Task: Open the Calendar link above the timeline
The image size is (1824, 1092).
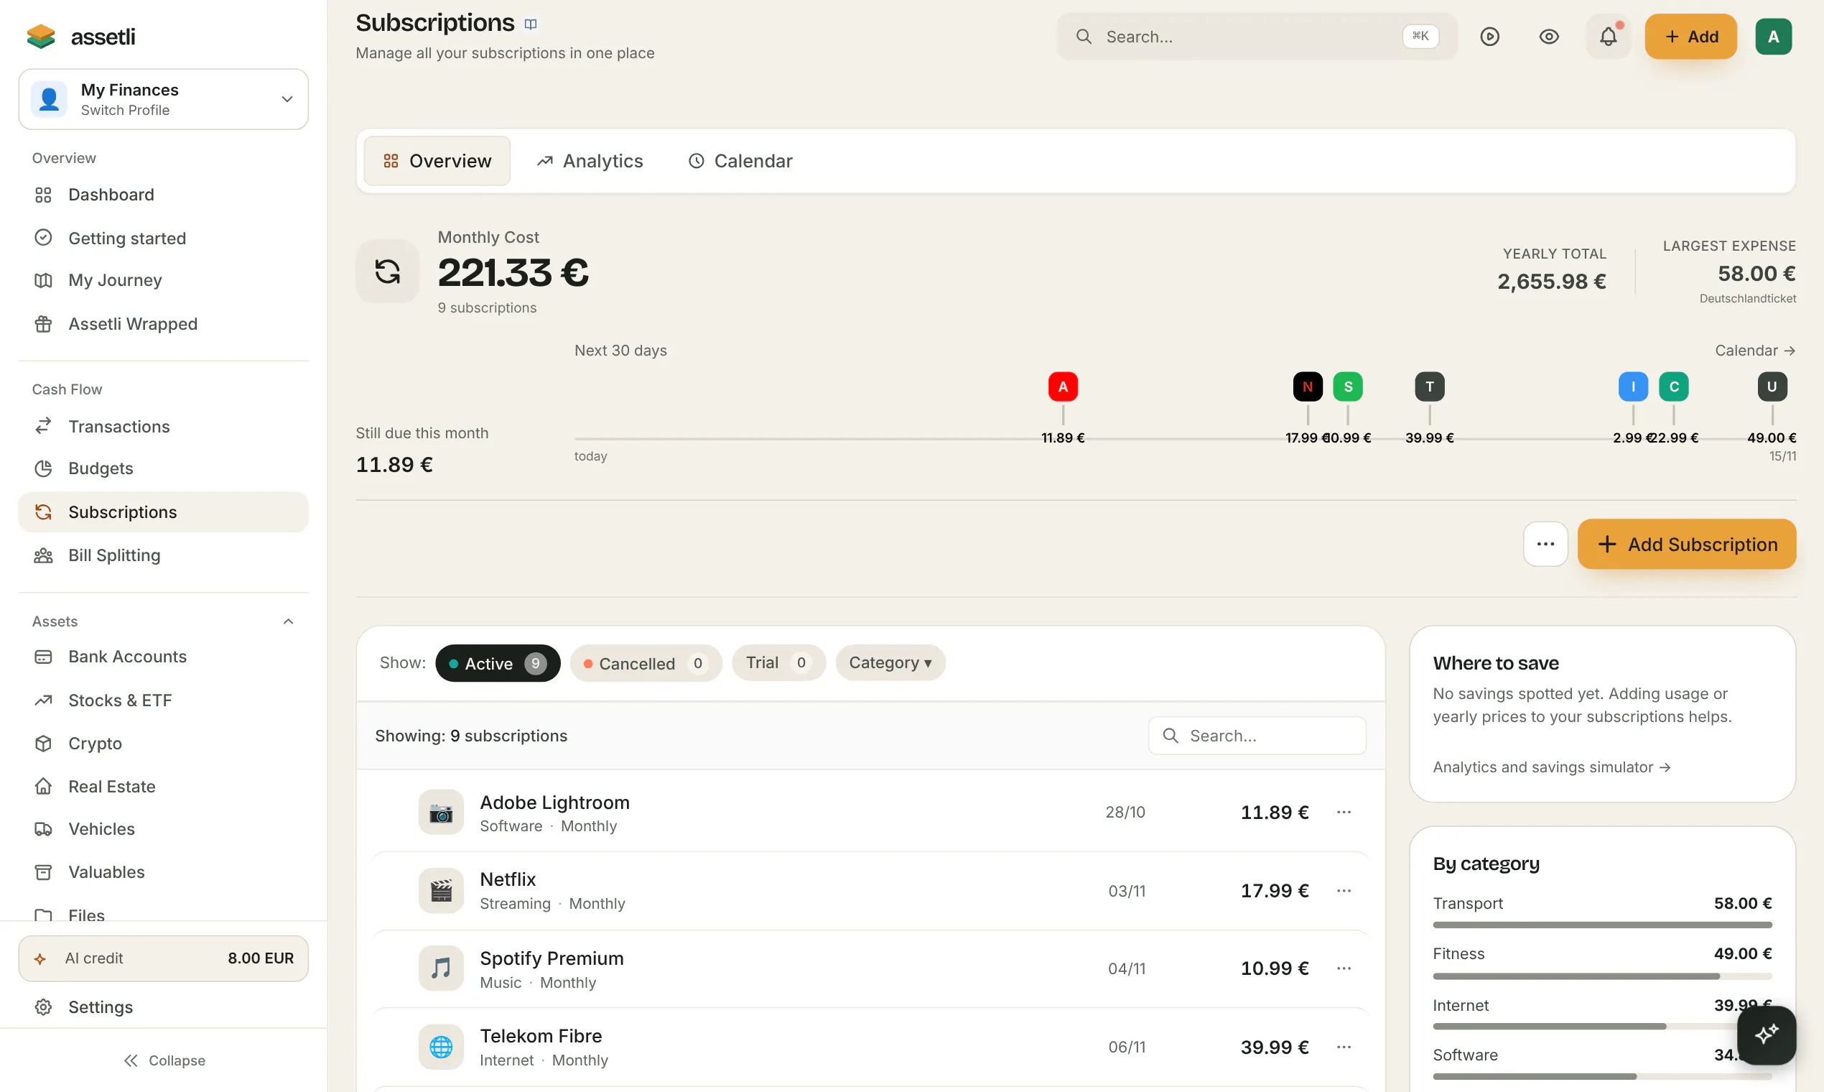Action: (x=1755, y=351)
